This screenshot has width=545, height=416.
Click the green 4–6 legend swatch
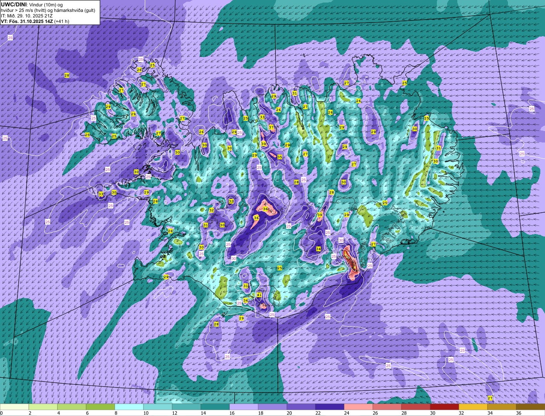[x=72, y=407]
